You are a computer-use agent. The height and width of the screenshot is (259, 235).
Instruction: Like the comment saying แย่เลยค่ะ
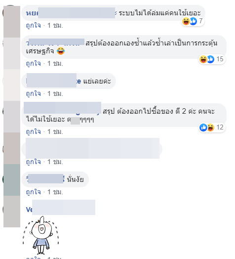(34, 93)
